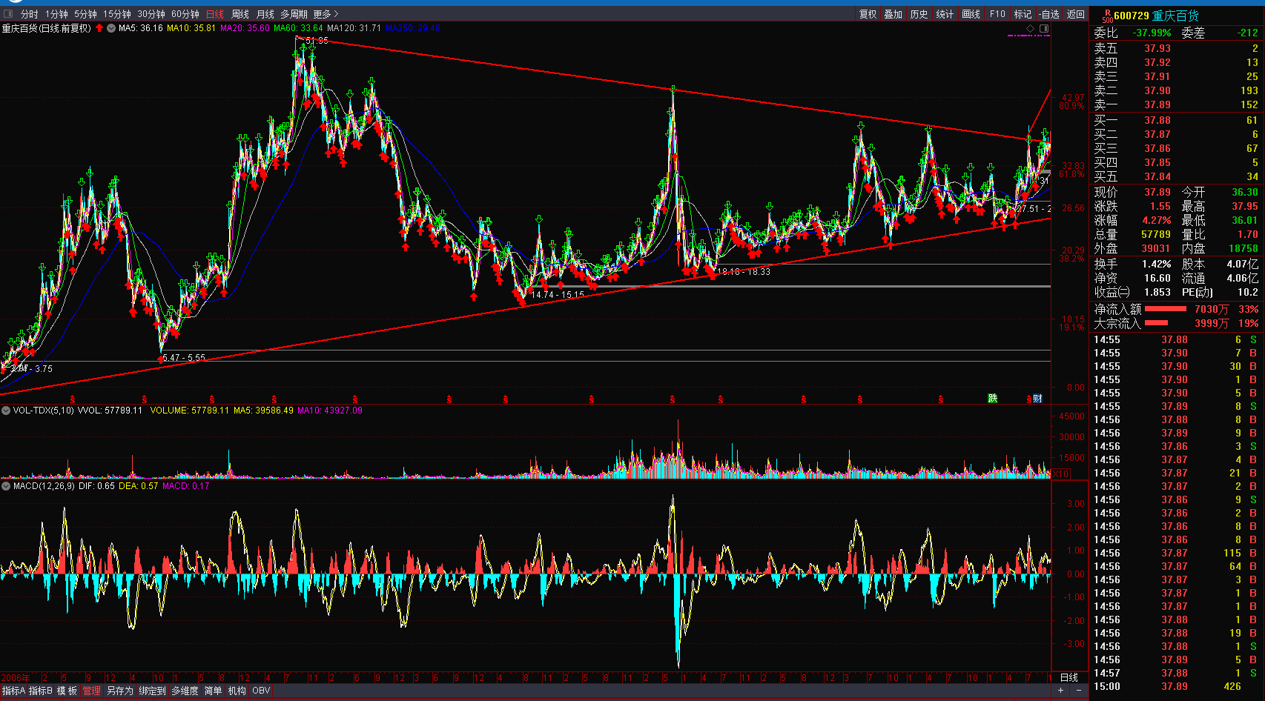
Task: Open the MA indicator settings round arrow
Action: tap(111, 28)
